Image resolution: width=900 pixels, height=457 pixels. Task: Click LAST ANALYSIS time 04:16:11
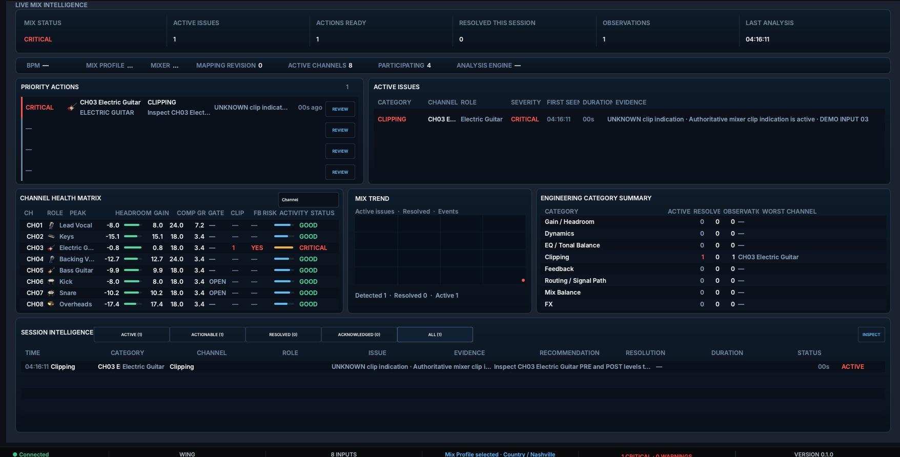pyautogui.click(x=758, y=39)
